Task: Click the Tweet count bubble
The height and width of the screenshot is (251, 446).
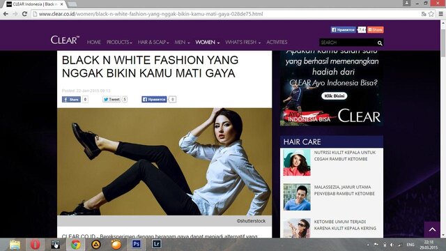Action: [125, 99]
